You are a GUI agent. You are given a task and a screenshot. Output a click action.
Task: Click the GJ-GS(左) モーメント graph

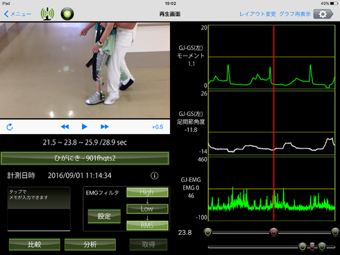(x=272, y=57)
